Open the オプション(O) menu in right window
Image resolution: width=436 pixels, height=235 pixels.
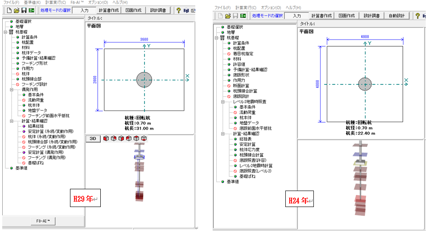pos(271,8)
